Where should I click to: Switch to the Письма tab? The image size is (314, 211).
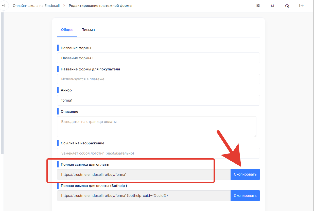tap(88, 30)
